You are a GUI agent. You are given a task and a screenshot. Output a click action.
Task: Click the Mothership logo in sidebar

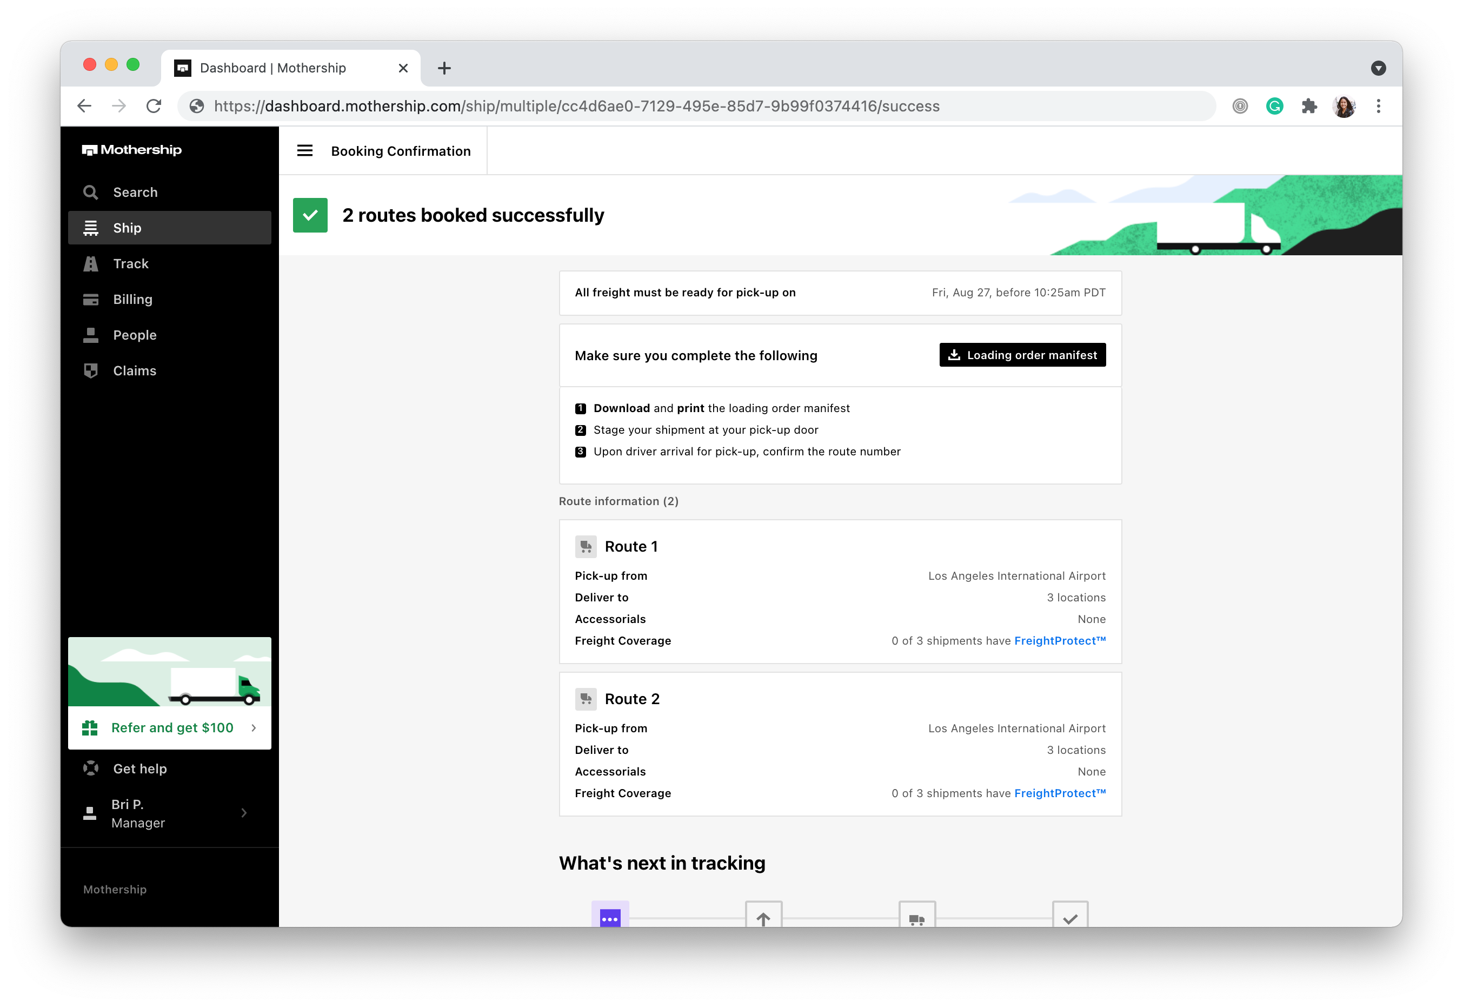[x=131, y=149]
